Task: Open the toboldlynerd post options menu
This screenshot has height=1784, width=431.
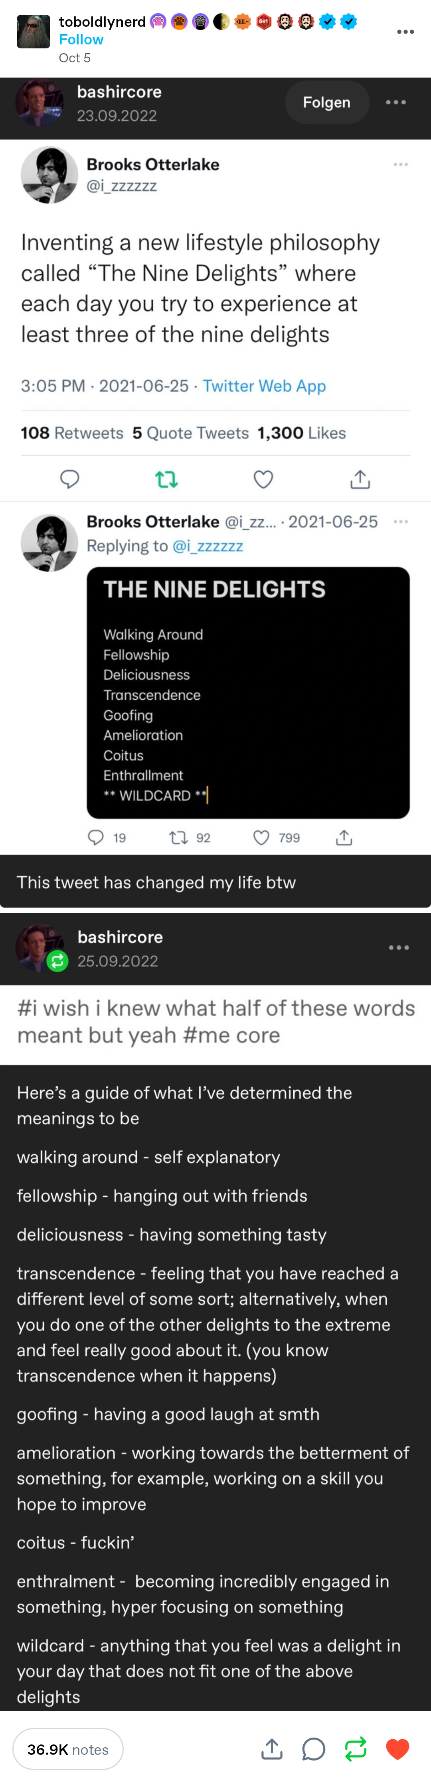Action: 405,32
